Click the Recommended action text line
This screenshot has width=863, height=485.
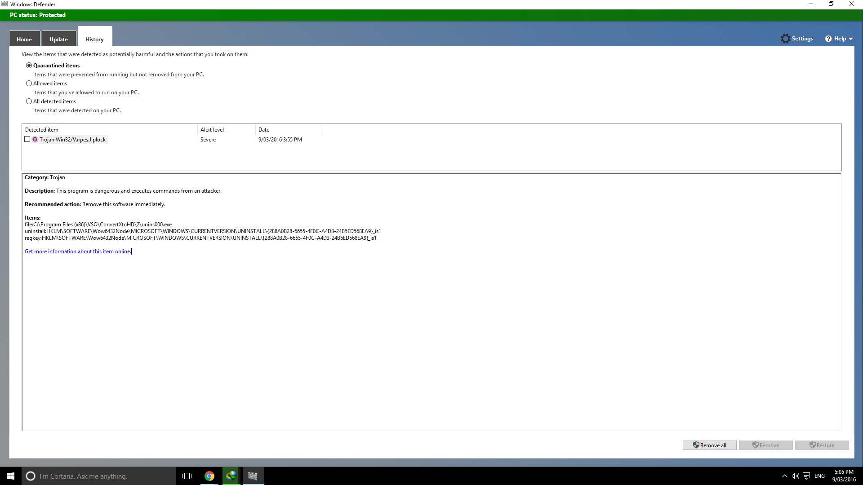(x=95, y=204)
